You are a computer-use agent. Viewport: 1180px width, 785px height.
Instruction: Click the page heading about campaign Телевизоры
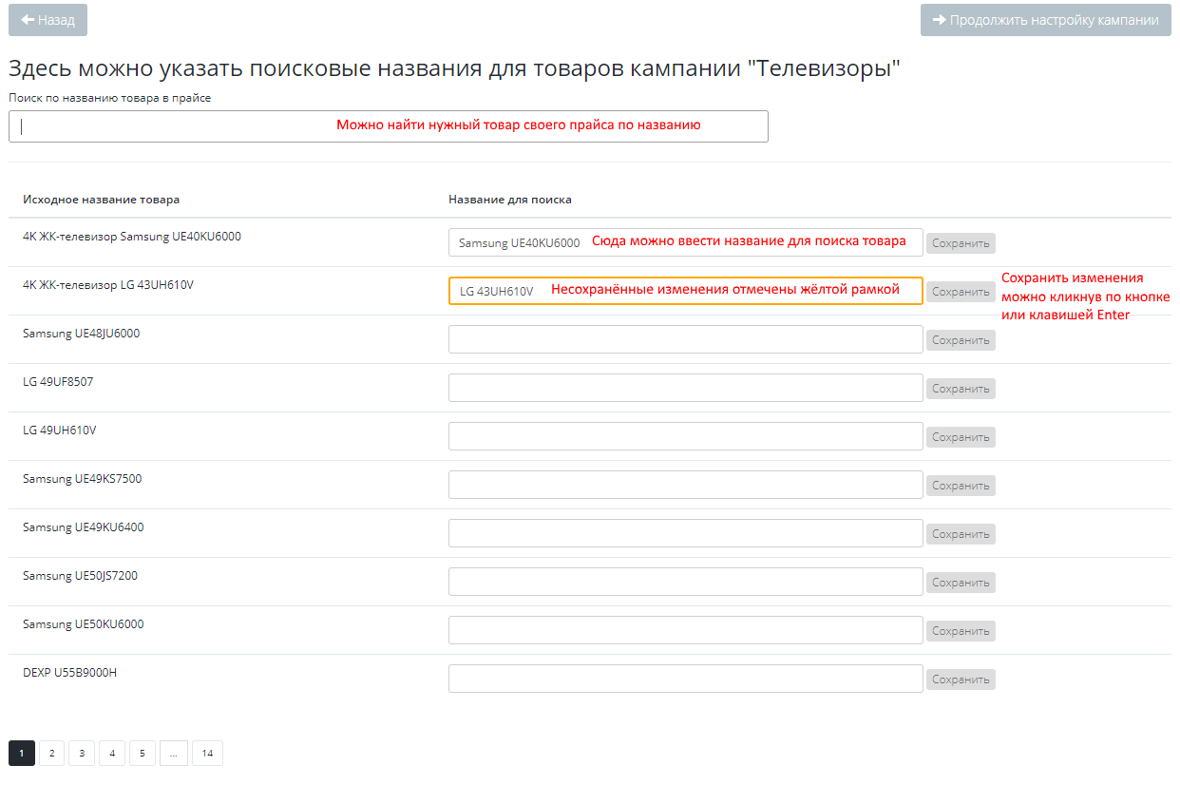tap(454, 68)
